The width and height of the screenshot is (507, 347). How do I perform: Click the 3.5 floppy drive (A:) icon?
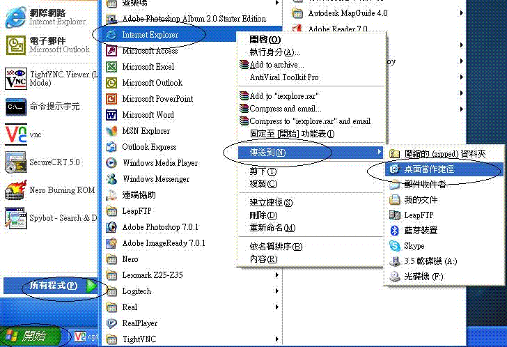pos(394,262)
